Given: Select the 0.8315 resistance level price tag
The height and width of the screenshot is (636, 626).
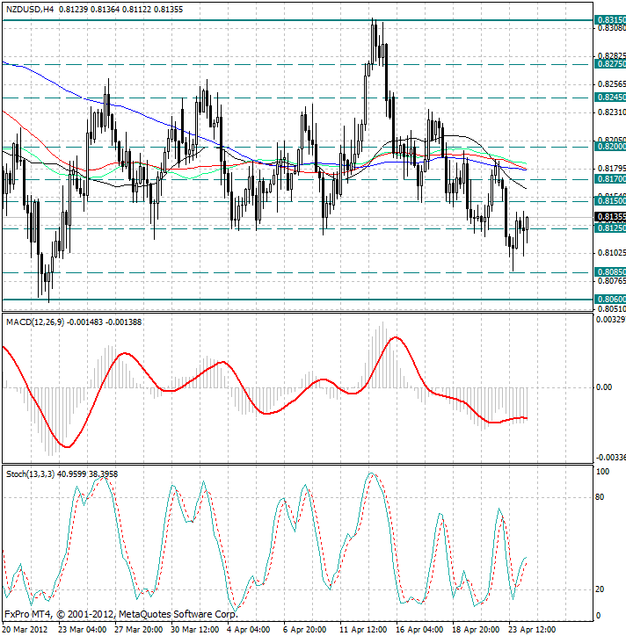Looking at the screenshot, I should pyautogui.click(x=610, y=19).
